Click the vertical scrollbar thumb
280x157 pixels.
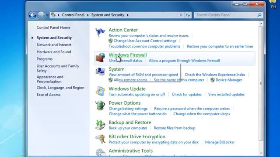tap(261, 83)
